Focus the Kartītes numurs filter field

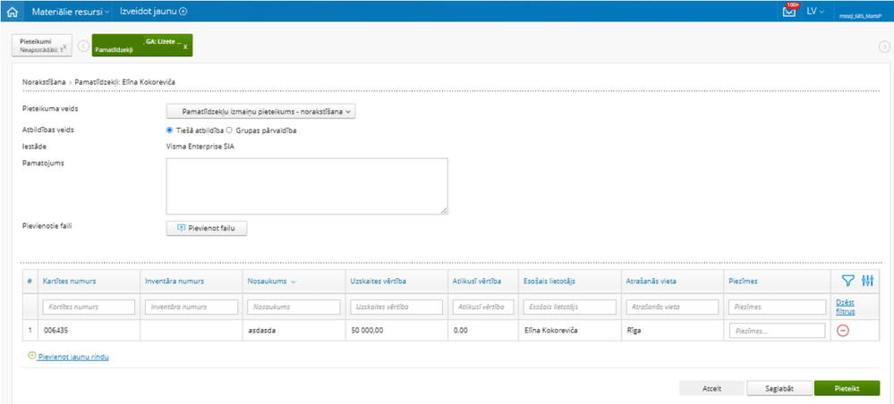tap(89, 307)
